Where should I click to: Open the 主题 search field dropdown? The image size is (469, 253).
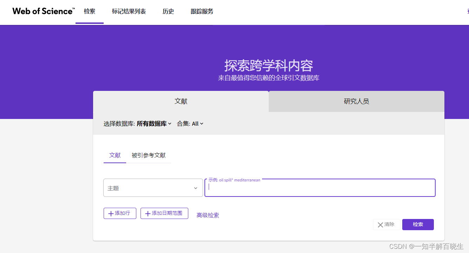coord(153,188)
